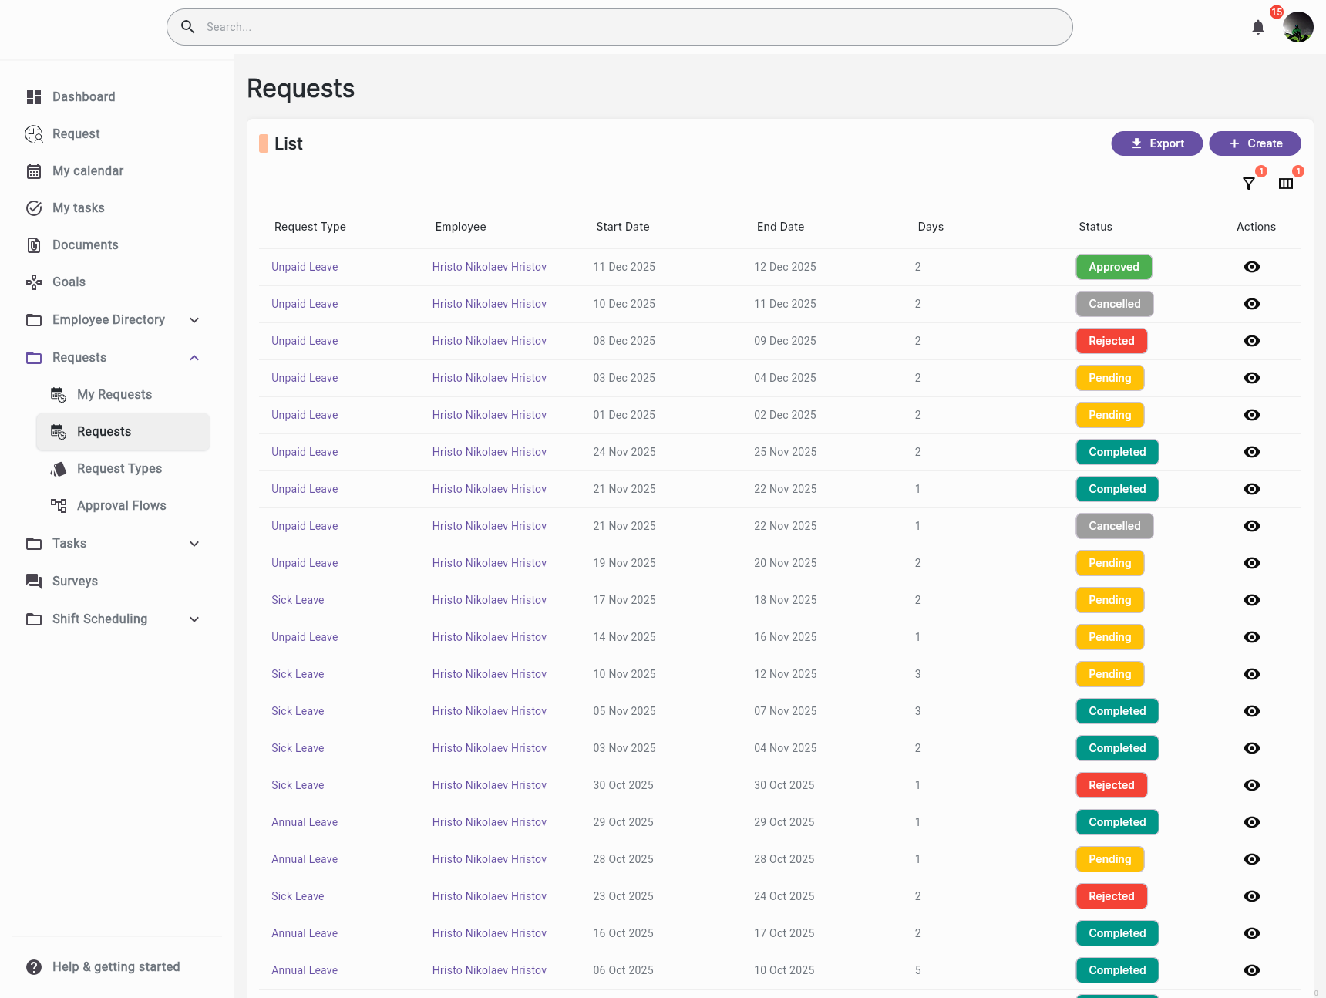This screenshot has height=998, width=1326.
Task: Expand the Shift Scheduling menu
Action: point(194,619)
